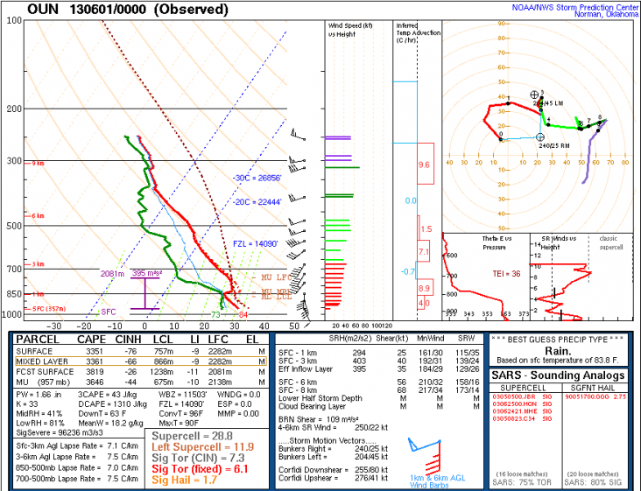Click the Bunkers right-mover marker on hodograph
Image resolution: width=641 pixels, height=491 pixels.
tap(539, 137)
